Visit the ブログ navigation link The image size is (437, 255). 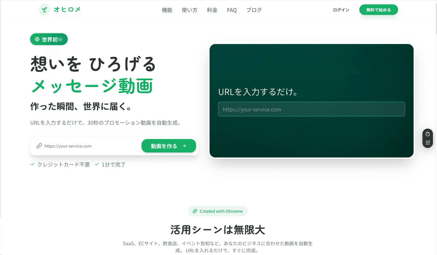click(254, 10)
